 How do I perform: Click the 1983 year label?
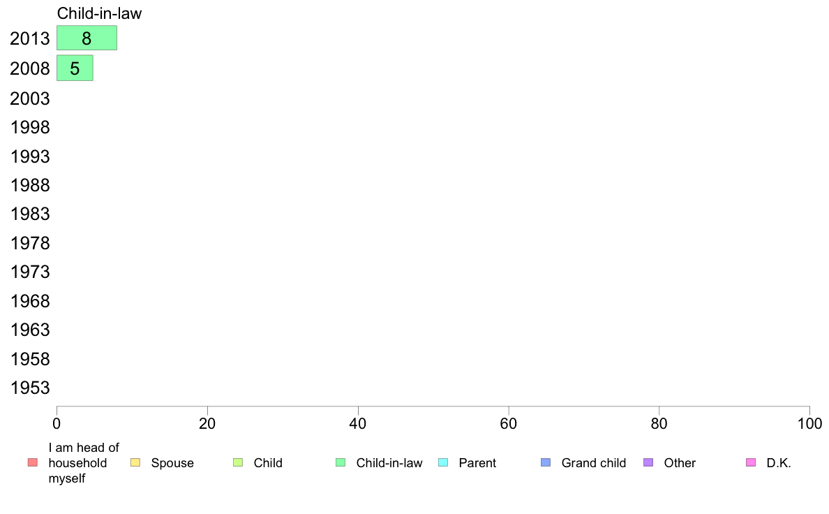[x=30, y=214]
